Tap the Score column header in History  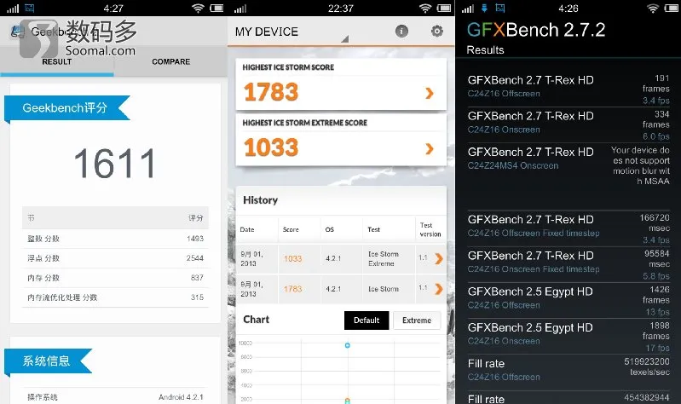point(291,229)
